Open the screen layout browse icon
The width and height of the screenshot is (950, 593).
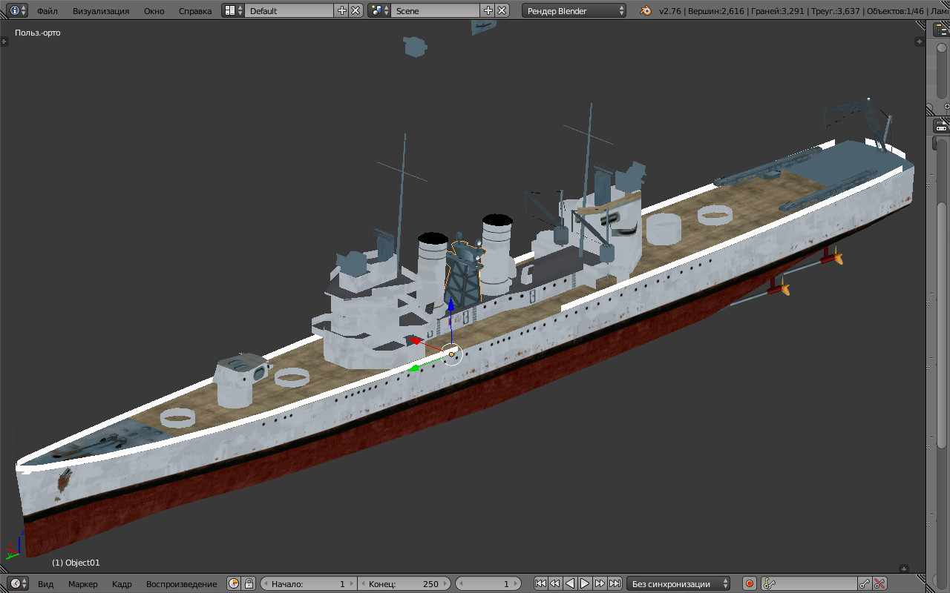(x=233, y=10)
